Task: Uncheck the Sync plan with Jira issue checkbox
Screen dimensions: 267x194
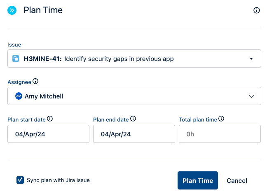Action: point(20,180)
